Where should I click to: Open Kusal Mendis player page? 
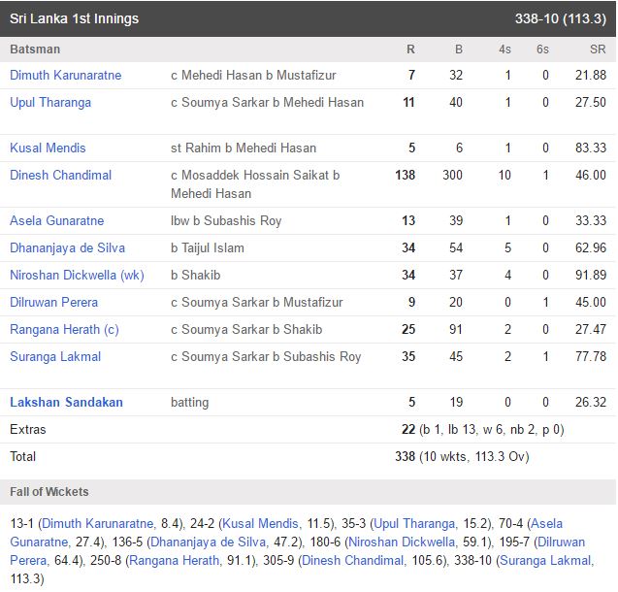coord(48,148)
